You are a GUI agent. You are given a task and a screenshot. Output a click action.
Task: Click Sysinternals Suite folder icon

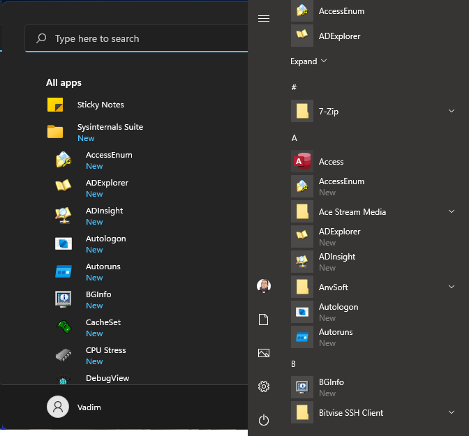click(x=55, y=132)
